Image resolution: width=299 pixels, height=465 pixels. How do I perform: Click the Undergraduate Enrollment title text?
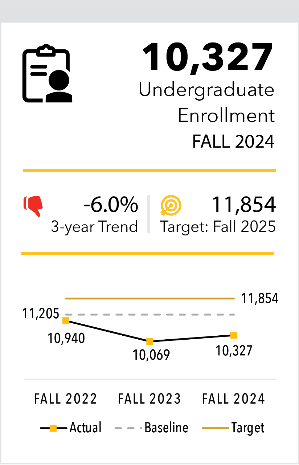207,103
